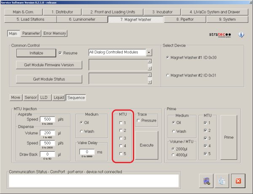Enable the Resume checkbox
253x194 pixels.
coord(60,53)
